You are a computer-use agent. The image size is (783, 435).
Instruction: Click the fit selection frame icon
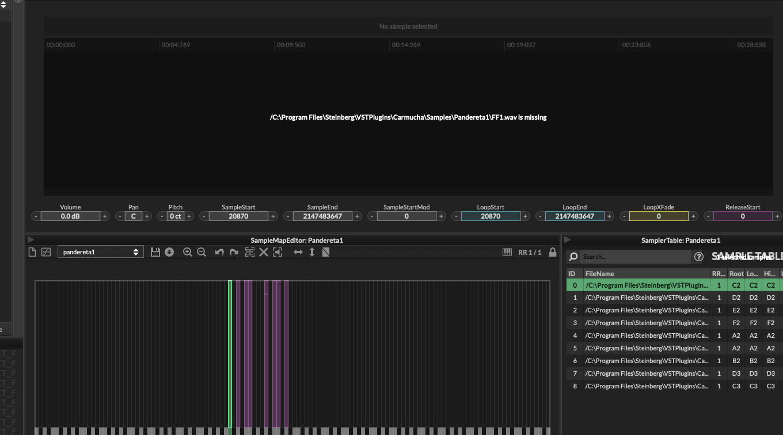pos(278,252)
